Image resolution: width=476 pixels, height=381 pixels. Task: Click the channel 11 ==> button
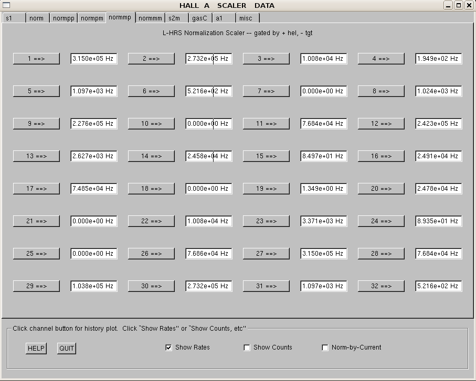(x=266, y=124)
